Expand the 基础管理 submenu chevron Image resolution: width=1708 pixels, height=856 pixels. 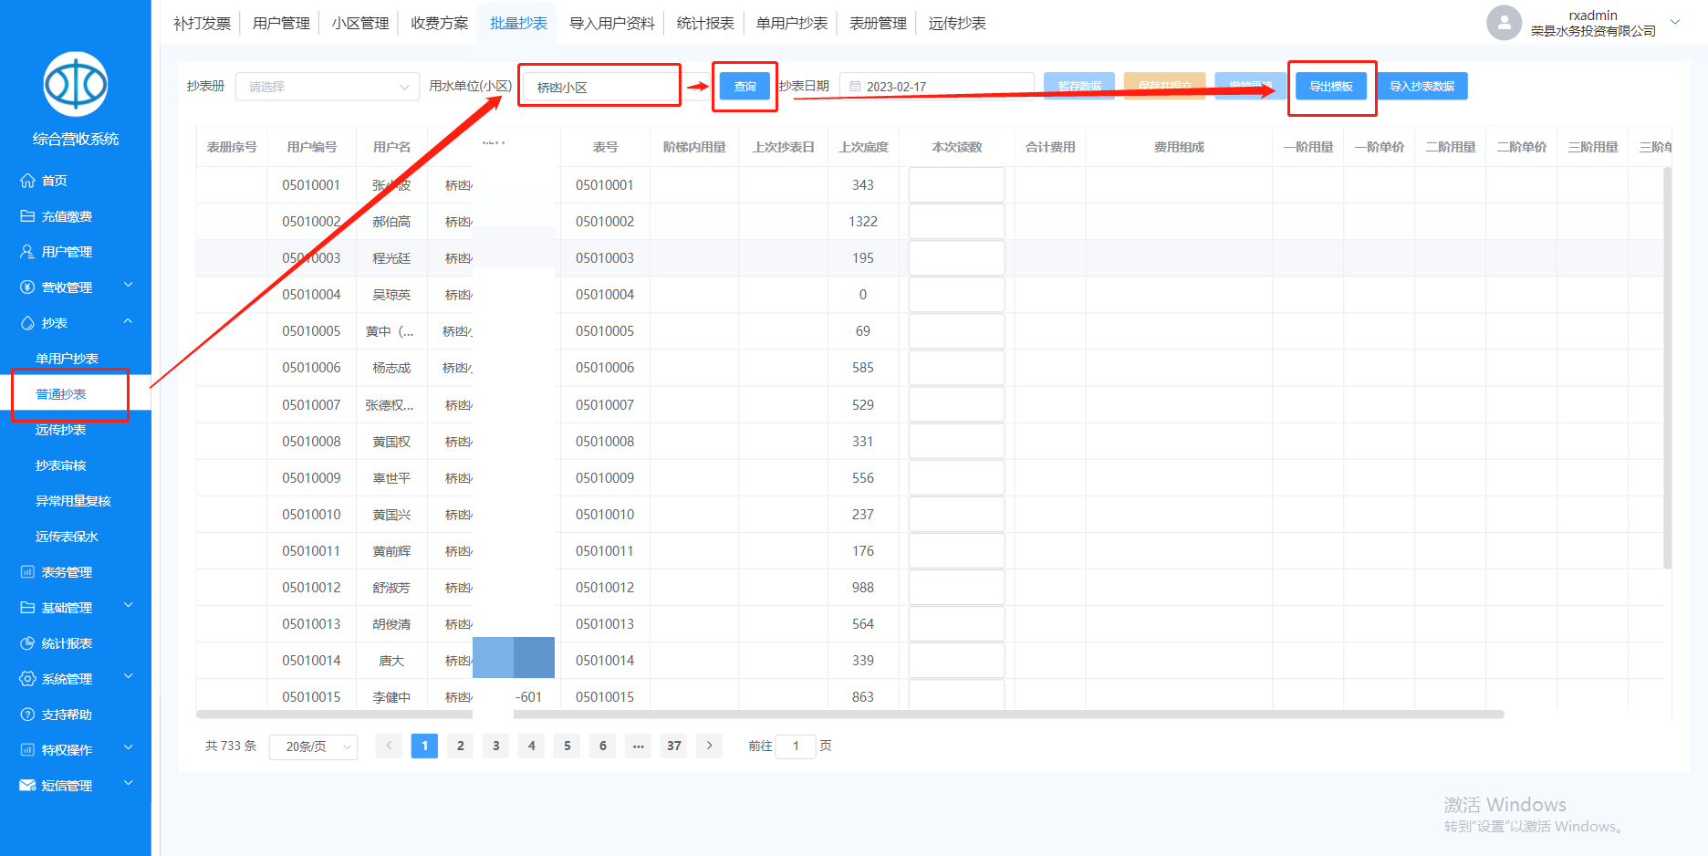click(129, 606)
